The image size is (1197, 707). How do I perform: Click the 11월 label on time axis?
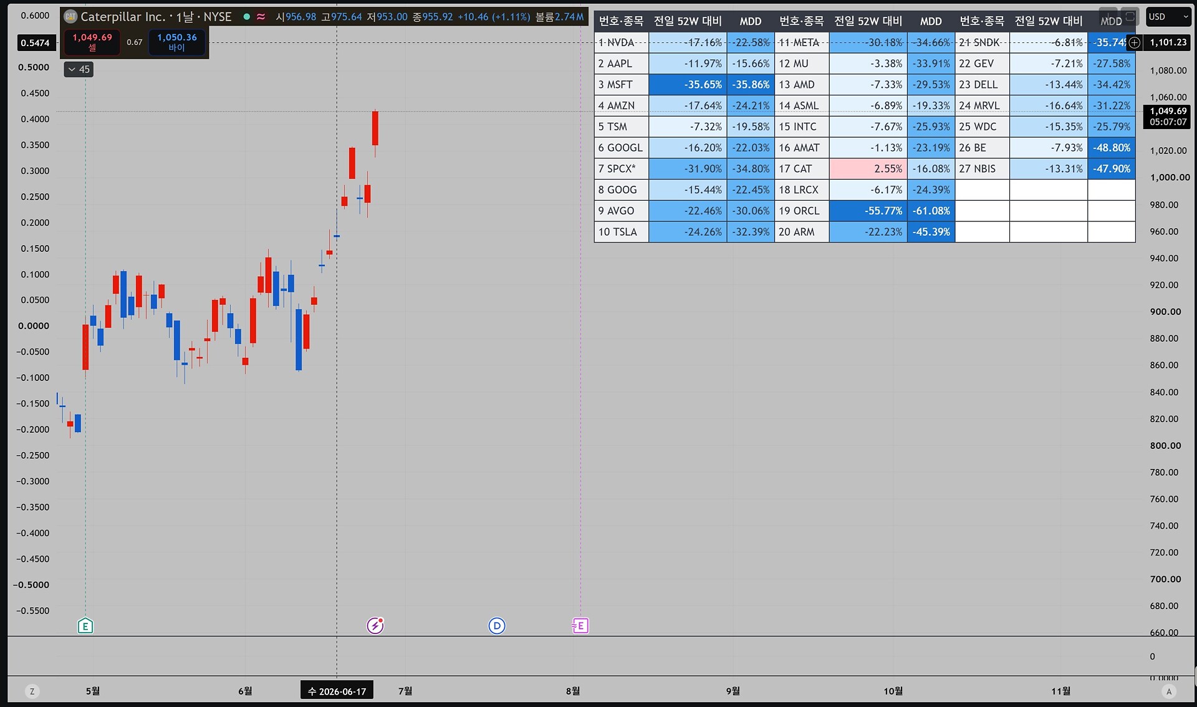[x=1060, y=691]
